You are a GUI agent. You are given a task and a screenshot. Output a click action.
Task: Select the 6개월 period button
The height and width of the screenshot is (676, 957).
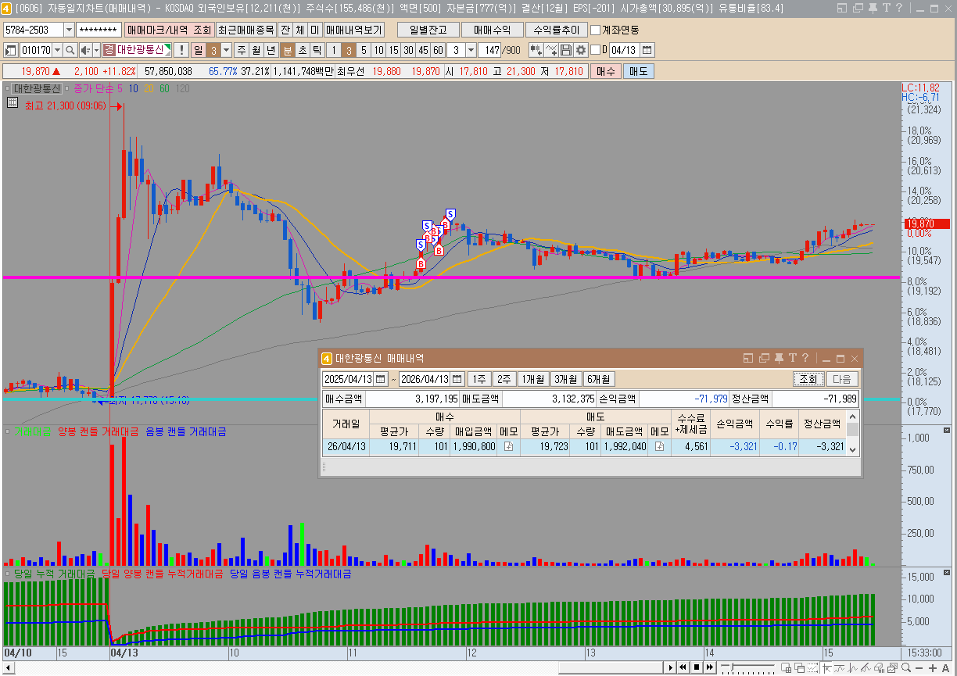599,379
